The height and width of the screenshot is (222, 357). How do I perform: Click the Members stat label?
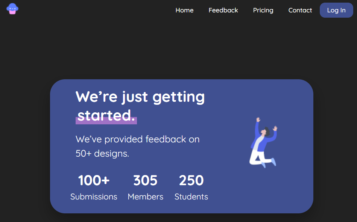[x=145, y=197]
